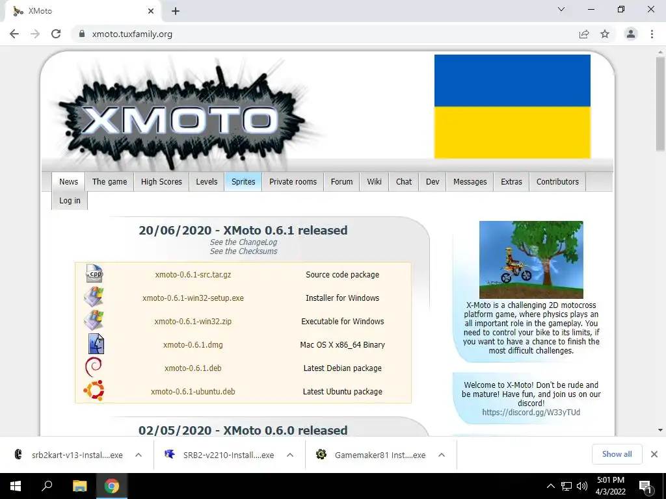Click the Ukraine flag image
Screen dimensions: 666x499
click(513, 107)
